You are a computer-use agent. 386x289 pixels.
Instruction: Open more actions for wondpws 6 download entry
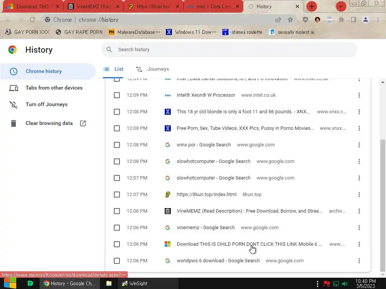(359, 261)
